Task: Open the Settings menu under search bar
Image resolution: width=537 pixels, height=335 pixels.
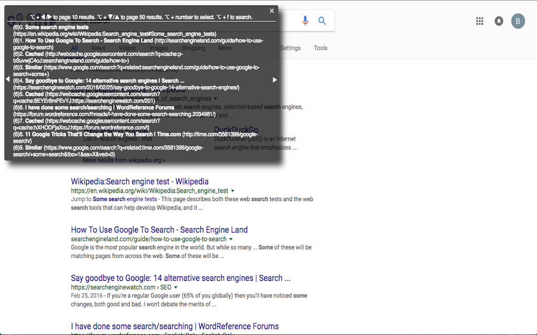Action: (x=290, y=48)
